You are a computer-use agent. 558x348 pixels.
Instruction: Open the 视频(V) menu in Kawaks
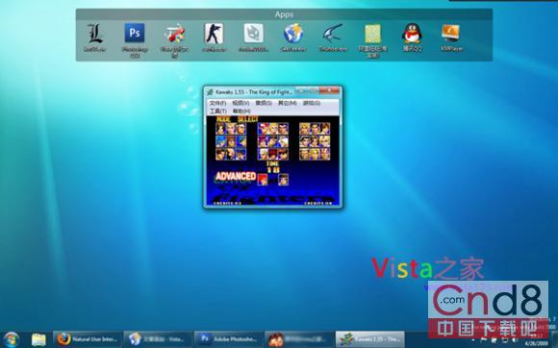(x=241, y=103)
